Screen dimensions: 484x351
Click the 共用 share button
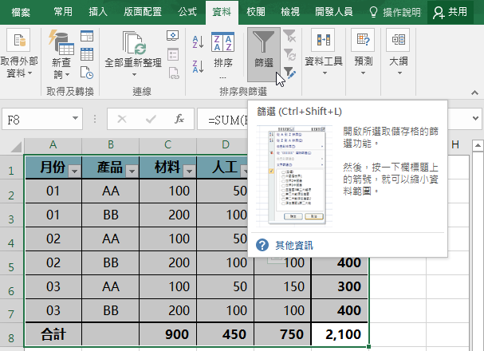pos(451,12)
